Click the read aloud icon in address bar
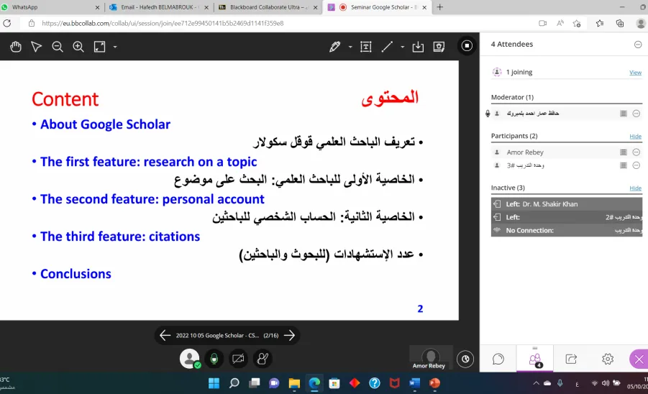648x394 pixels. (x=560, y=24)
